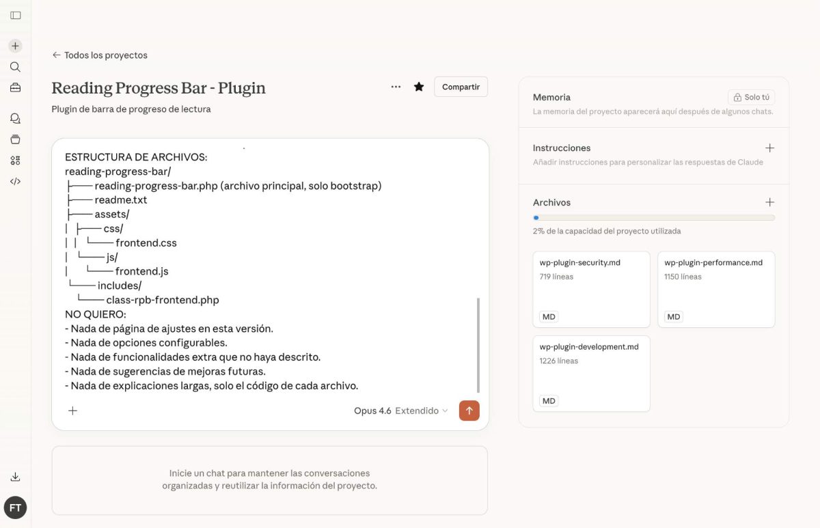Star the Reading Progress Bar project
The height and width of the screenshot is (528, 820).
[x=419, y=87]
